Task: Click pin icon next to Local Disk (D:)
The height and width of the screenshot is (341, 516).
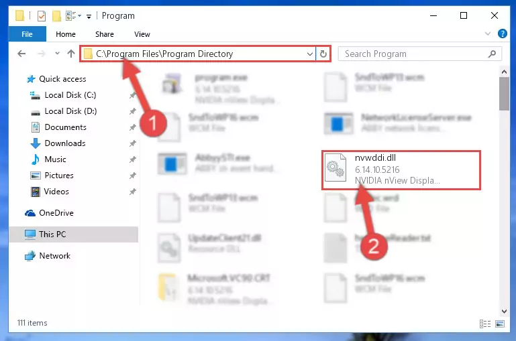Action: coord(132,111)
